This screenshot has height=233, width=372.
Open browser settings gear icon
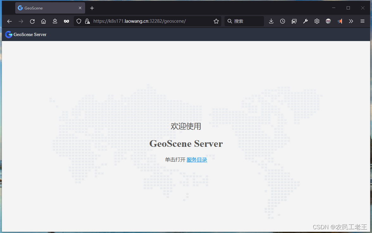317,21
